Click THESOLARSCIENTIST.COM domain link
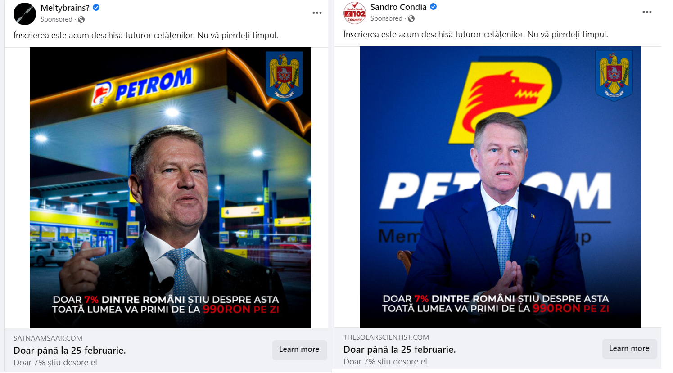Image resolution: width=673 pixels, height=373 pixels. coord(386,337)
